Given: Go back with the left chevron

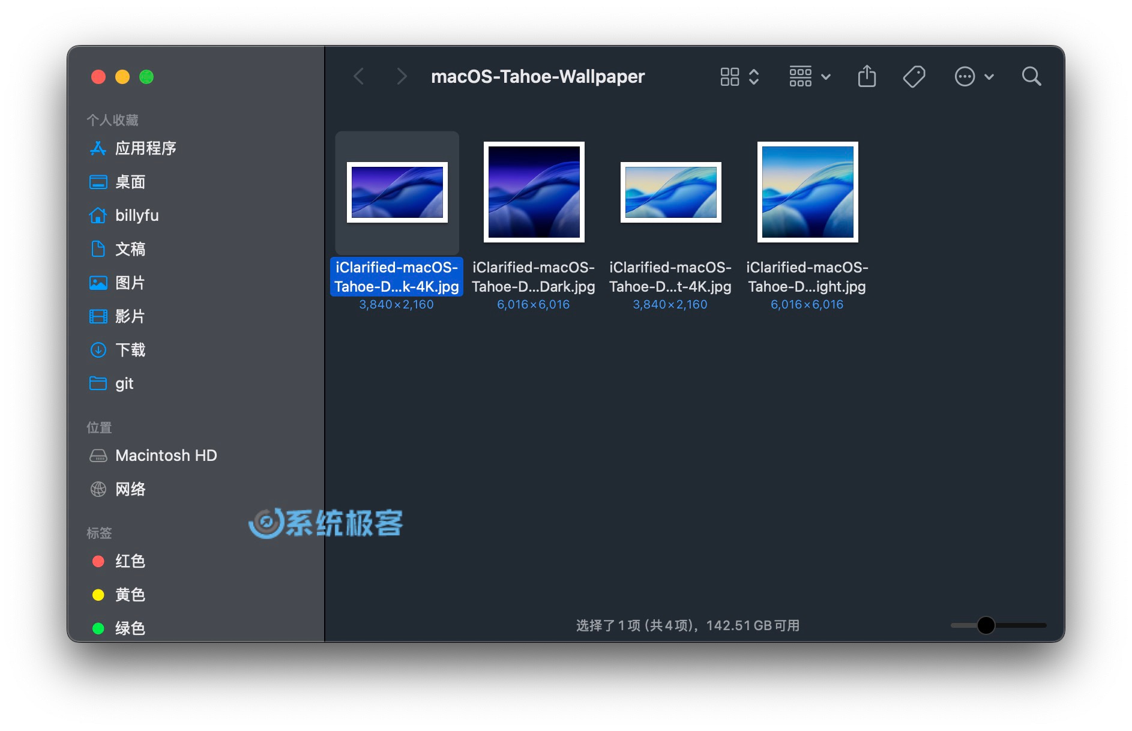Looking at the screenshot, I should click(x=359, y=76).
